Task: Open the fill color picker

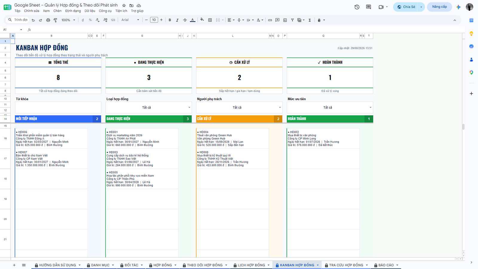Action: (202, 20)
